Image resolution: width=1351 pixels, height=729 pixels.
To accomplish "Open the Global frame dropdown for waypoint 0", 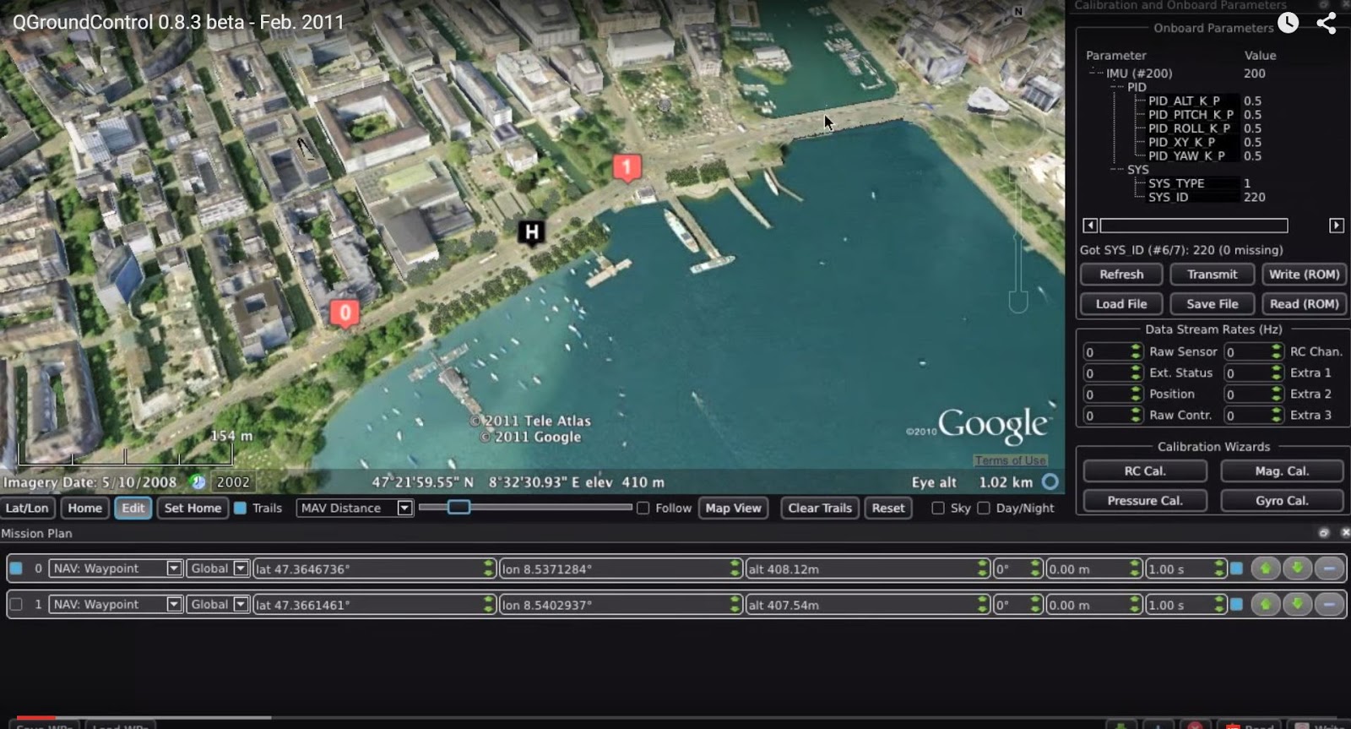I will [x=218, y=569].
